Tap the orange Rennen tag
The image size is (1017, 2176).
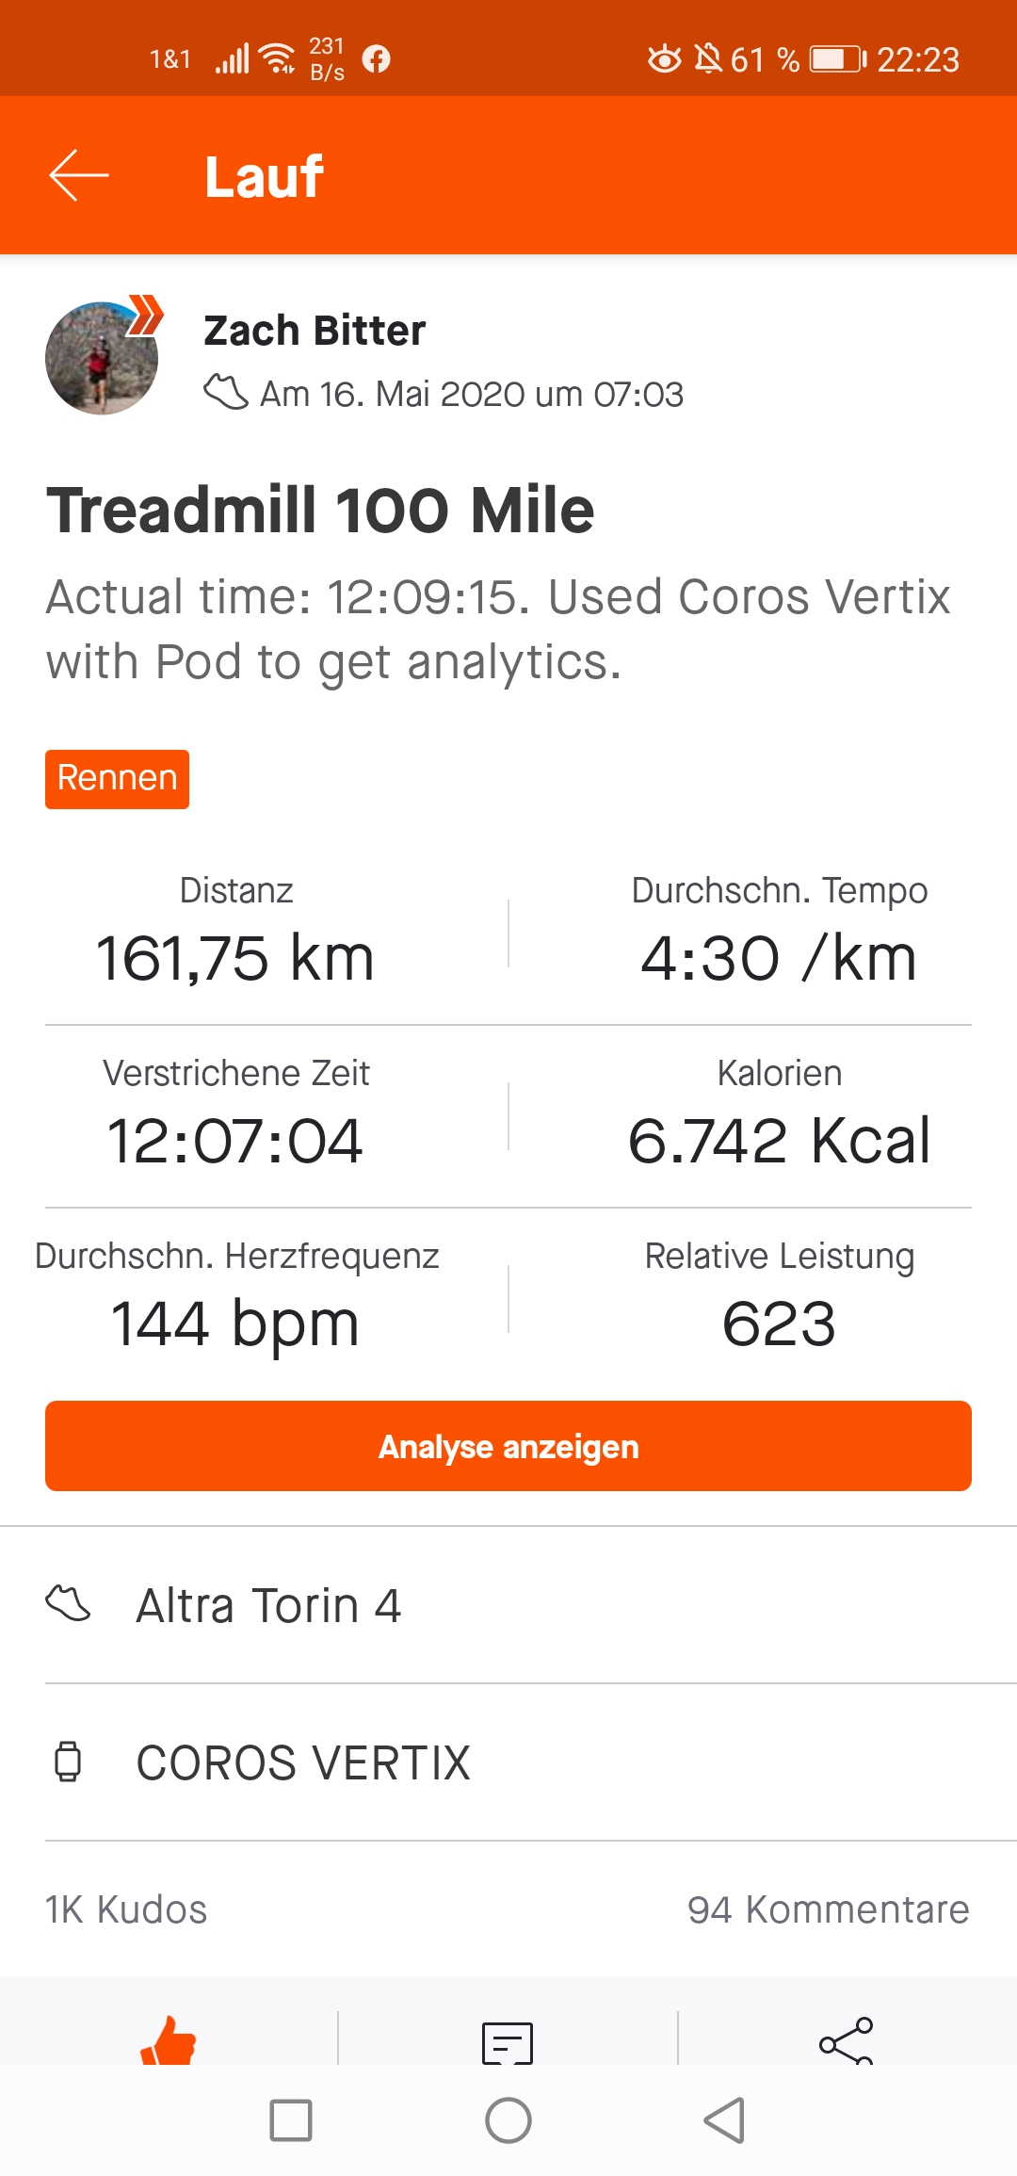[117, 779]
